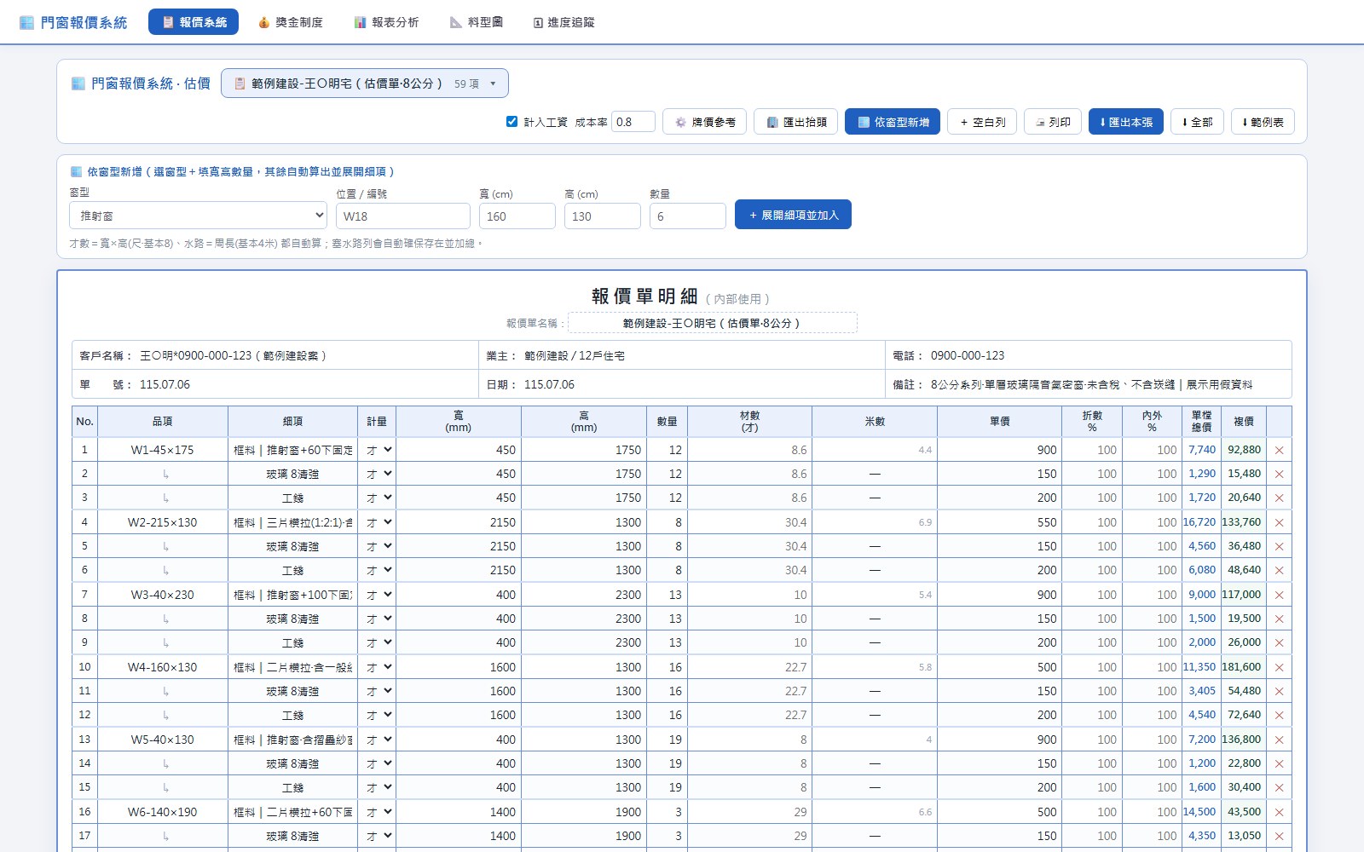The height and width of the screenshot is (852, 1364).
Task: Remove row 4 W2-215×130 via red X
Action: click(1279, 522)
